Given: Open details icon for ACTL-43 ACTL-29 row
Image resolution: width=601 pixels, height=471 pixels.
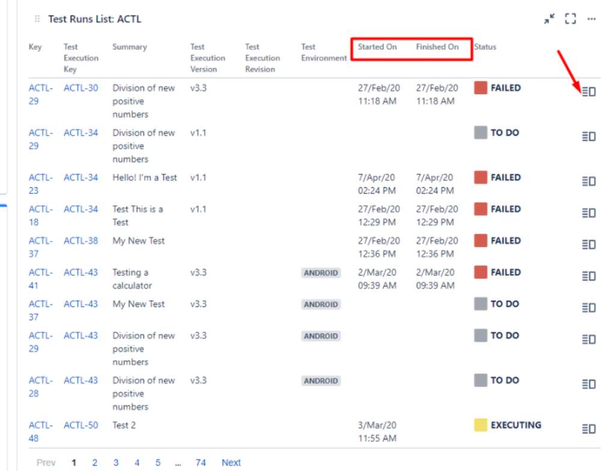Looking at the screenshot, I should [x=589, y=339].
